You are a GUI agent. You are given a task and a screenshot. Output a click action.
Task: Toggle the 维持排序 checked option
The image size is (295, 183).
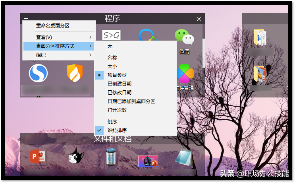click(117, 130)
